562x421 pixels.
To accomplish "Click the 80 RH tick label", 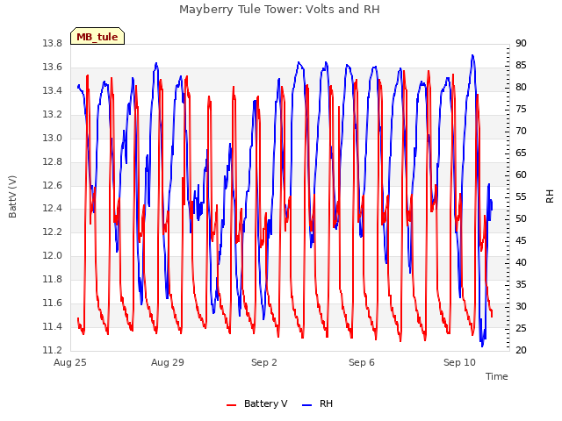I will click(x=521, y=88).
